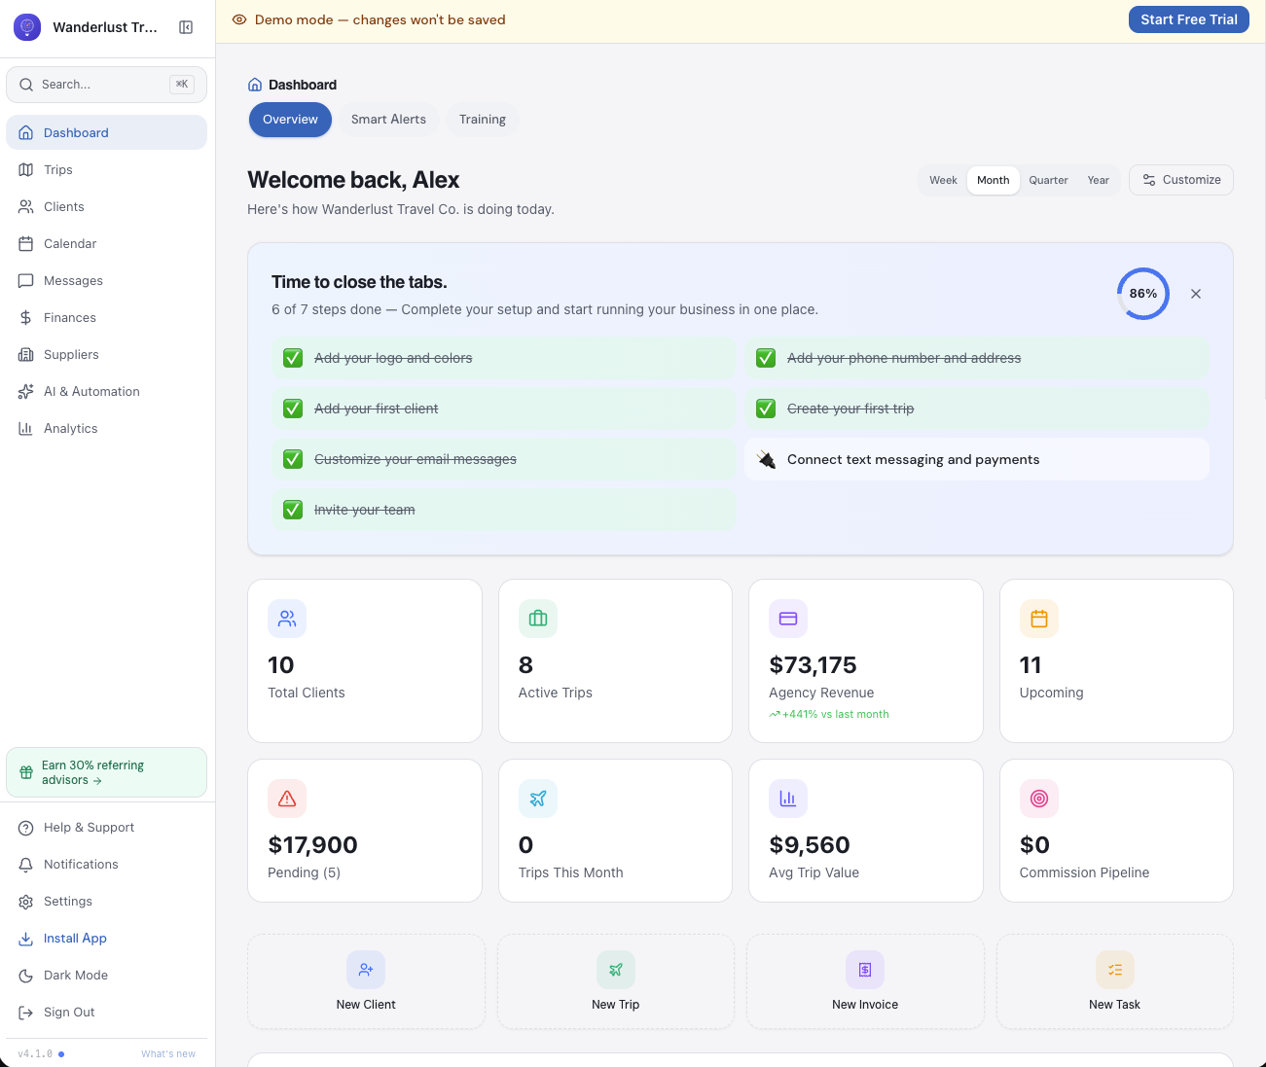Click the Start Free Trial button
The height and width of the screenshot is (1067, 1266).
1189,19
